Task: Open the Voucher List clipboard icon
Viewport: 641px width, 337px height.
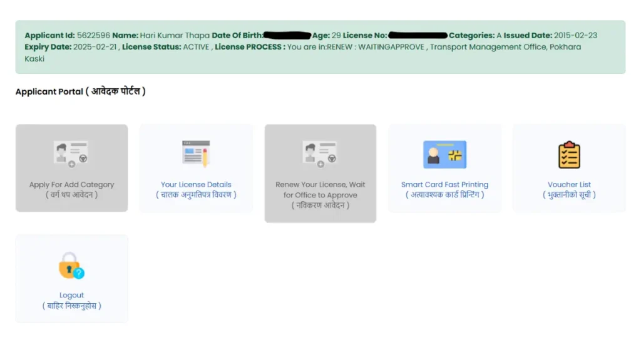Action: [x=569, y=155]
